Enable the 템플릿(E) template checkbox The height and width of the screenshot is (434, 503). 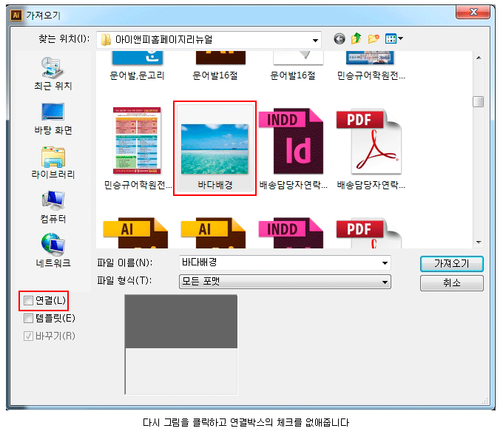click(29, 319)
